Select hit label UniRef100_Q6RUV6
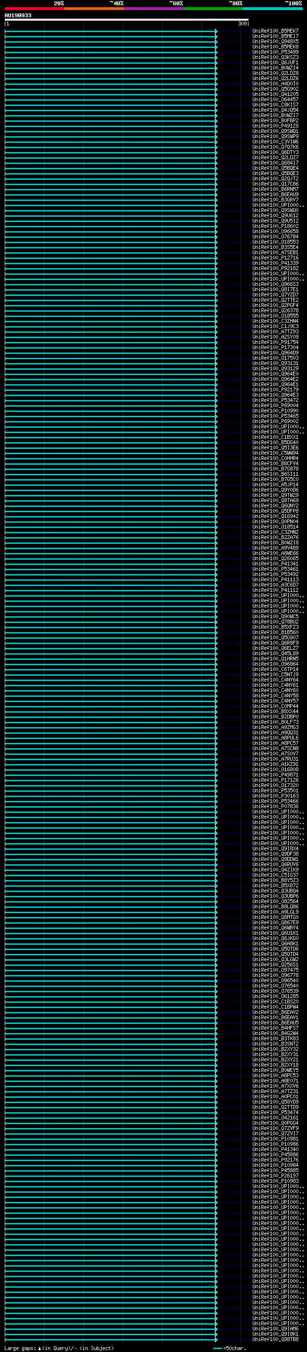This screenshot has height=1352, width=307. (x=275, y=864)
